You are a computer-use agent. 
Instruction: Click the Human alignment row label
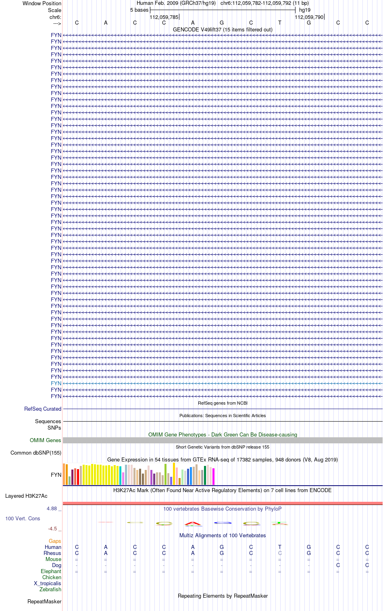pos(53,547)
